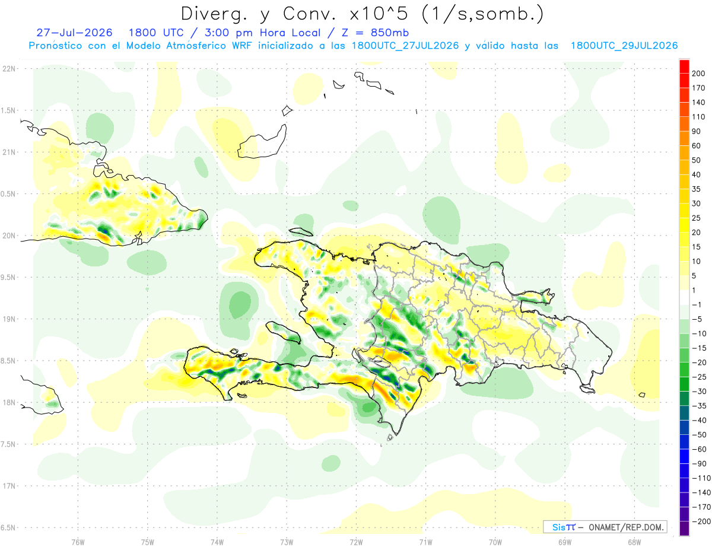Click the blue 'SisTT' logo text
The image size is (712, 550).
click(x=563, y=527)
